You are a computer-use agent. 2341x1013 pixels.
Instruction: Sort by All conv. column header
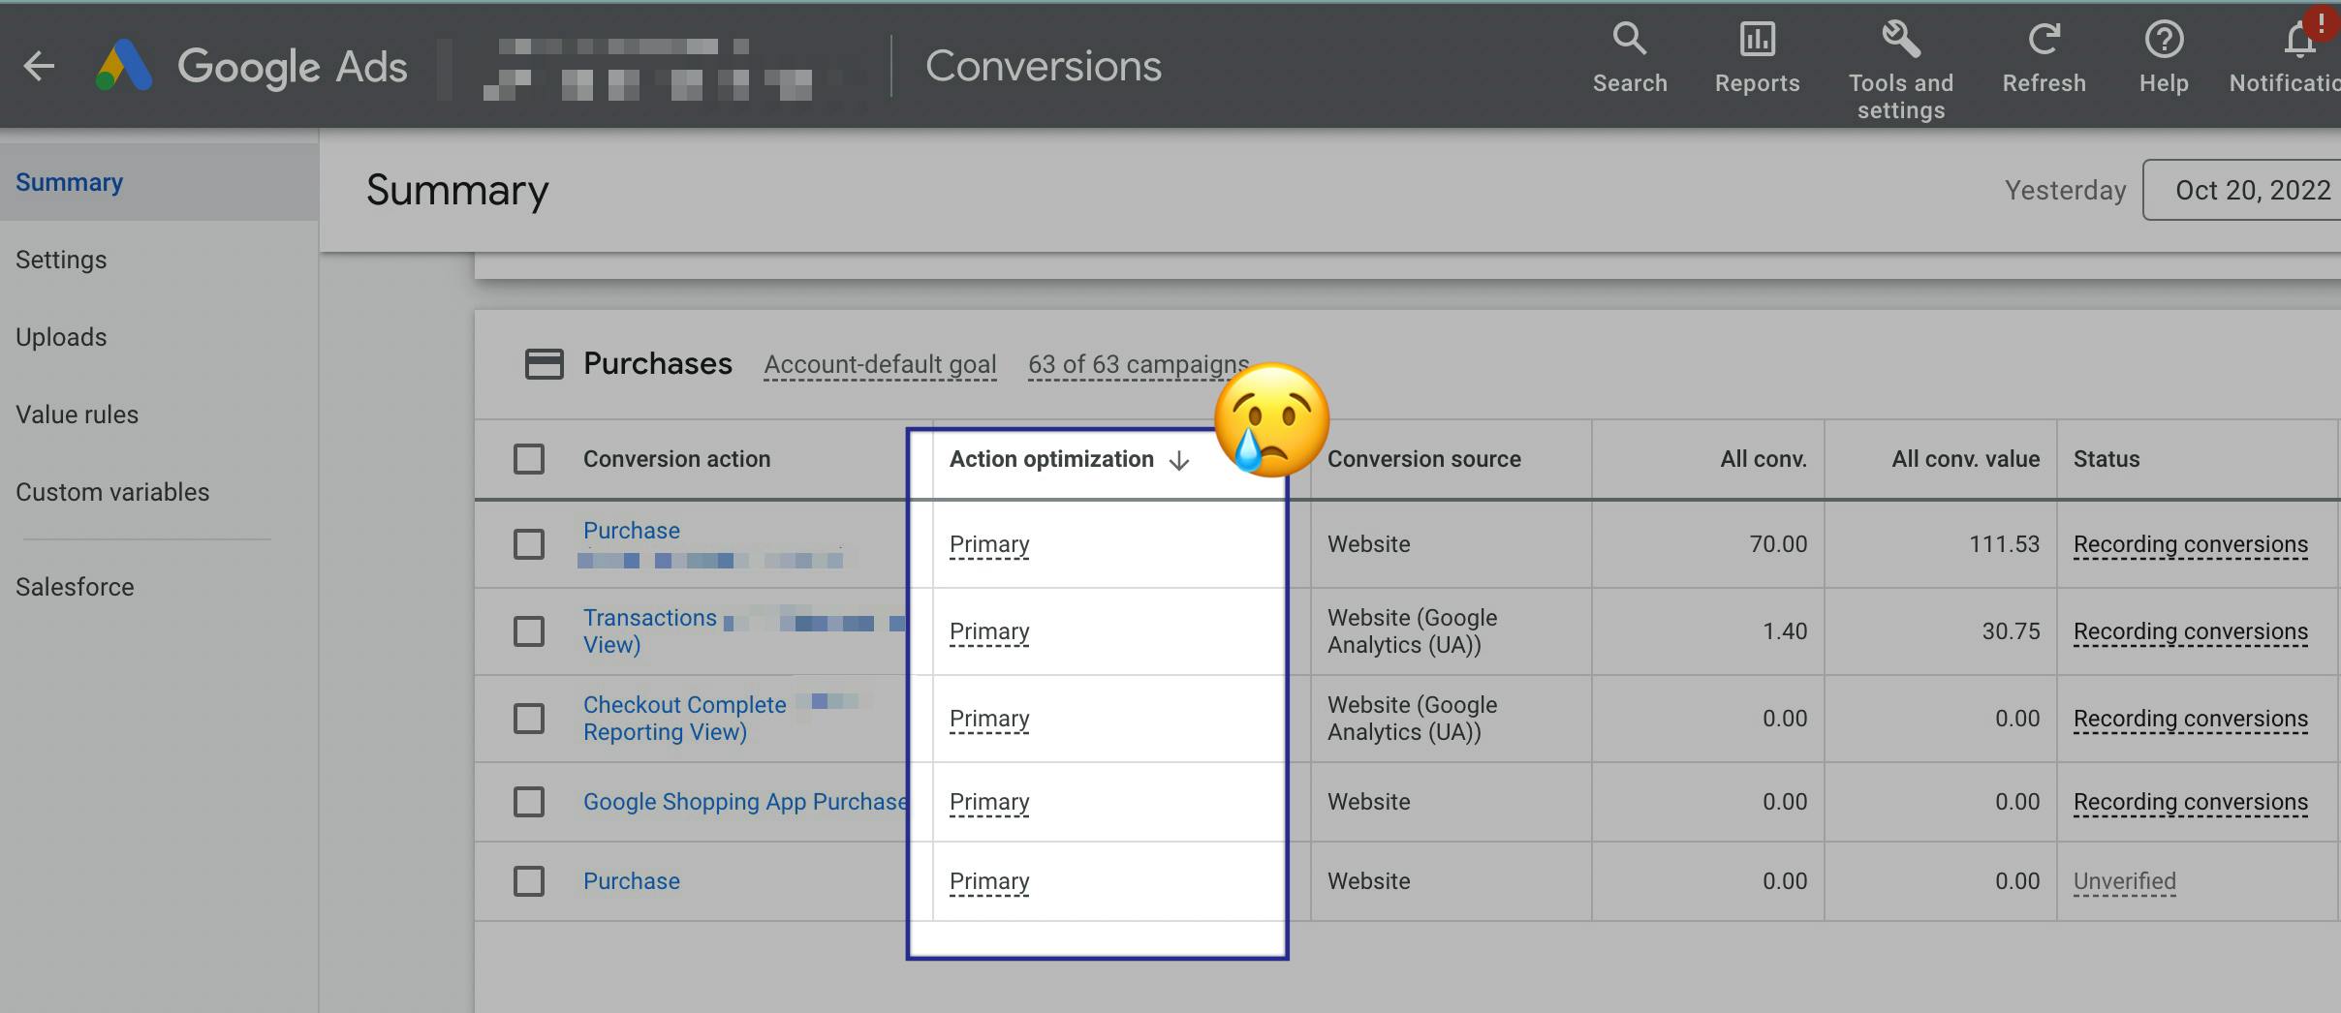1764,459
